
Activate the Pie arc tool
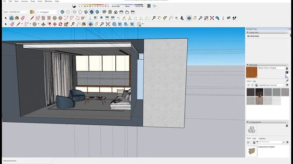point(83,18)
